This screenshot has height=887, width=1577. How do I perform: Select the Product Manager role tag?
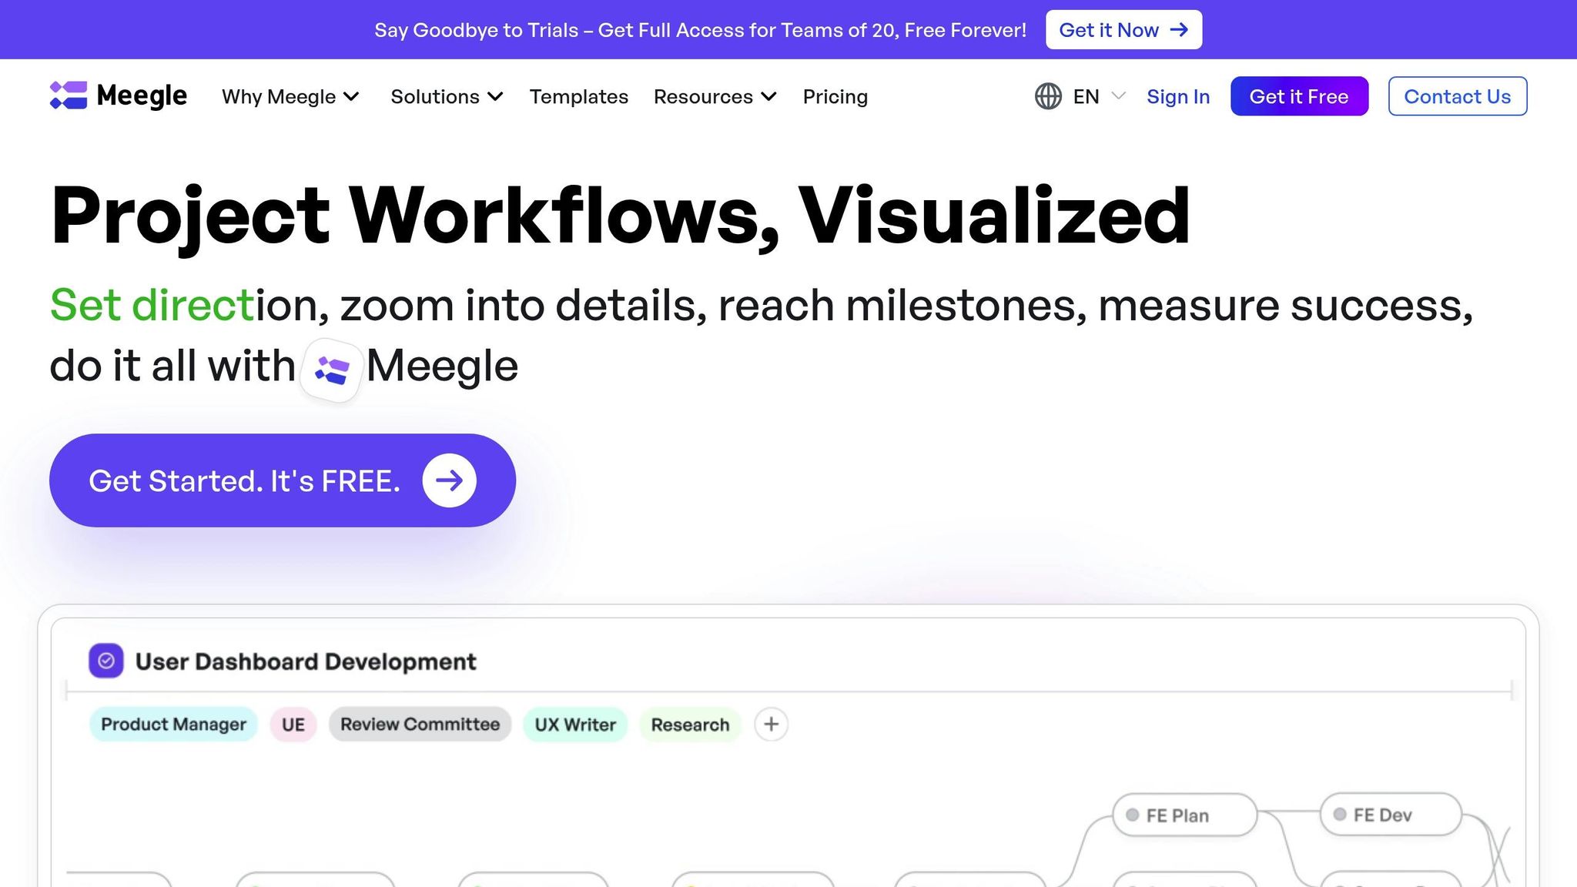point(173,725)
